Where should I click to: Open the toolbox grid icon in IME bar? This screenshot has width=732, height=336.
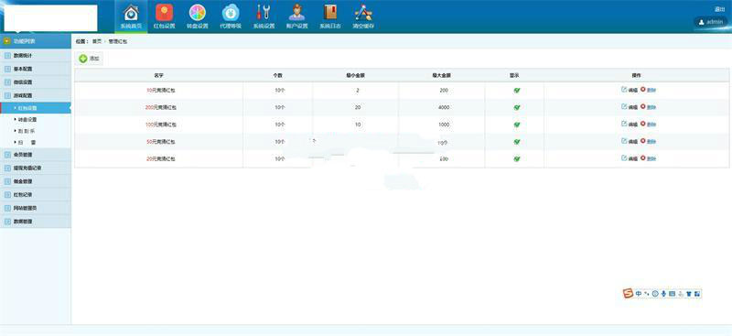(x=697, y=294)
